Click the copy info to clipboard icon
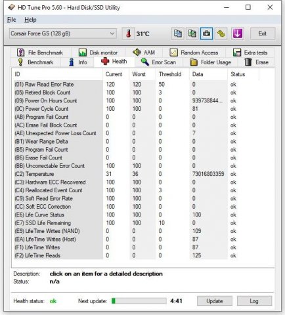The width and height of the screenshot is (285, 315). click(x=177, y=33)
